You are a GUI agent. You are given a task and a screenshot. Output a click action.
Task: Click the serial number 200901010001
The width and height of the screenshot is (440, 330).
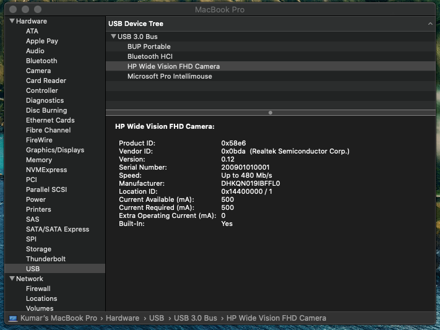point(245,167)
